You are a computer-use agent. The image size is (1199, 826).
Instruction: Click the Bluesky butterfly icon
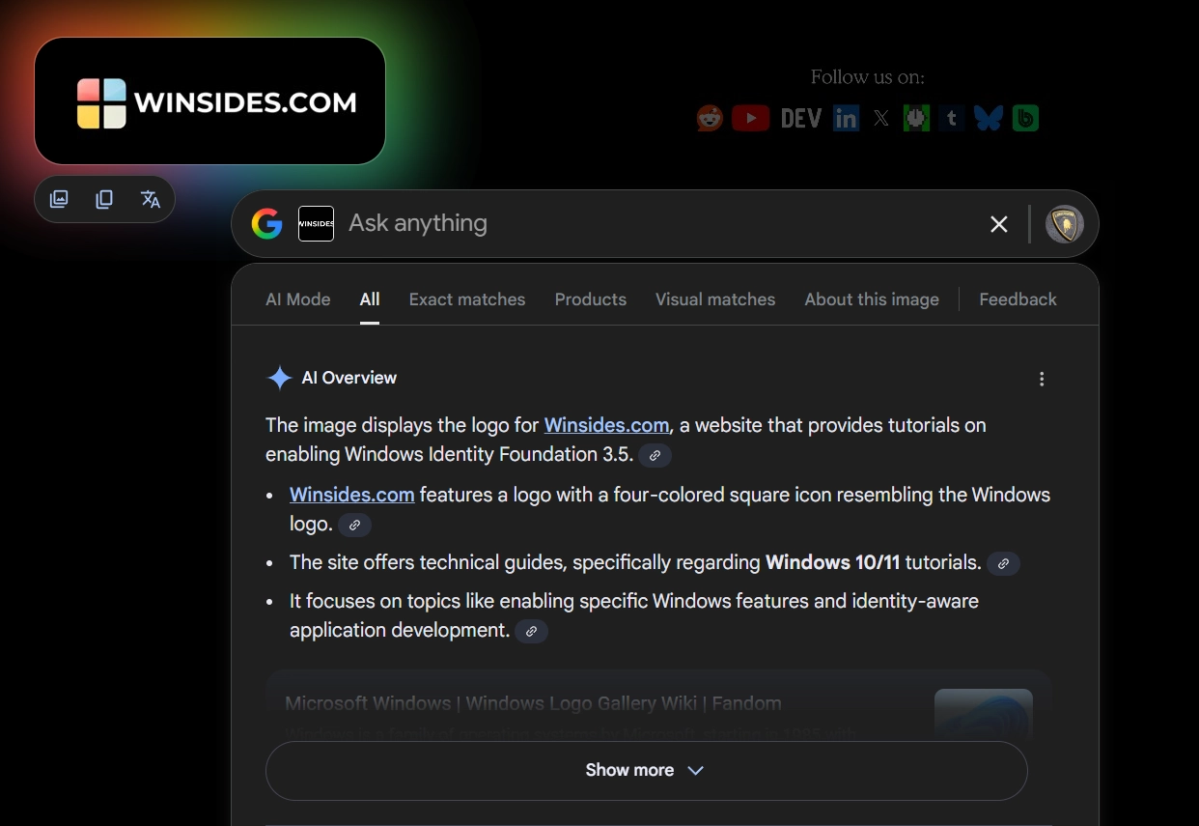tap(989, 117)
